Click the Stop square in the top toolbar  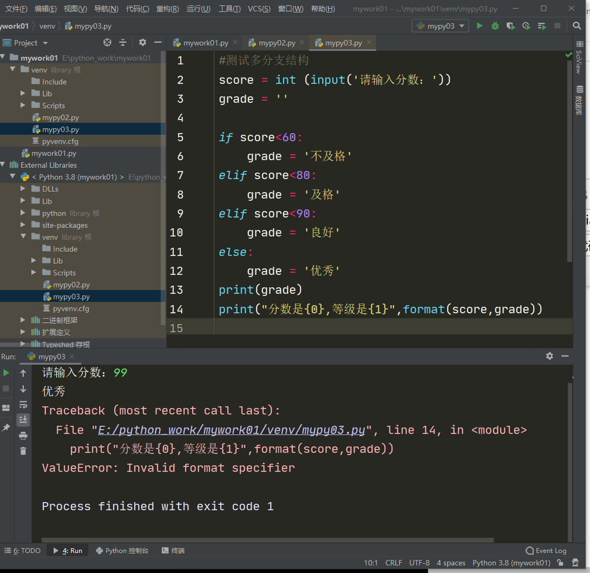(x=558, y=26)
